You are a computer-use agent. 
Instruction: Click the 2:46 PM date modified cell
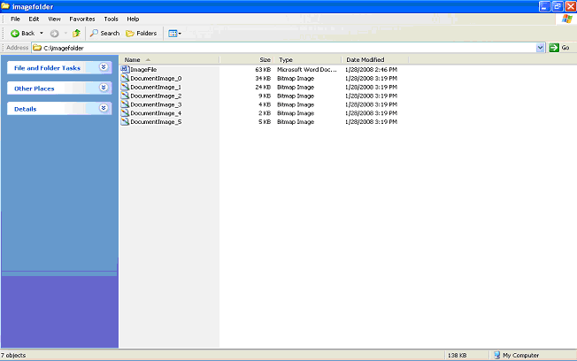[x=372, y=70]
